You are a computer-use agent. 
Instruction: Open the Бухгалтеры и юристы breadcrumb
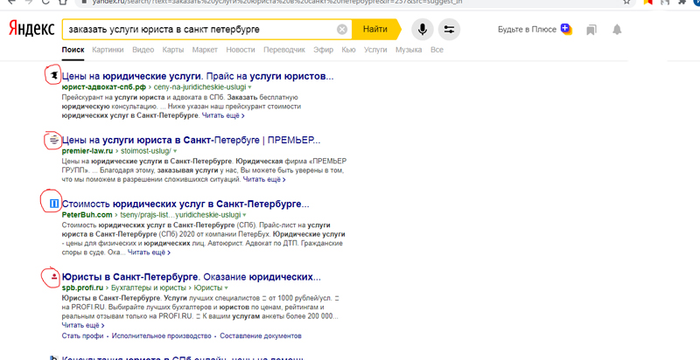click(150, 287)
